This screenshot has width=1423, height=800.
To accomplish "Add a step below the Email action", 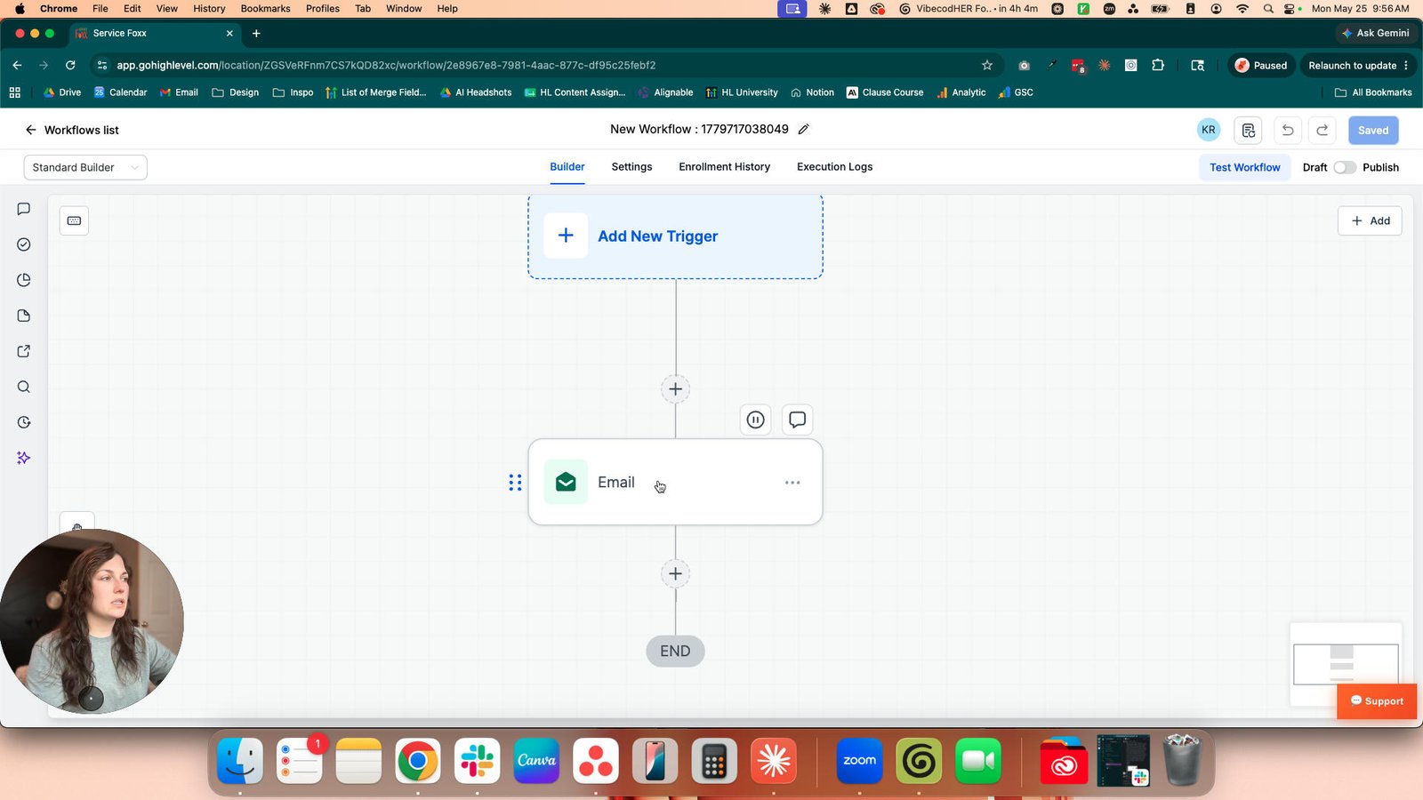I will click(x=675, y=573).
